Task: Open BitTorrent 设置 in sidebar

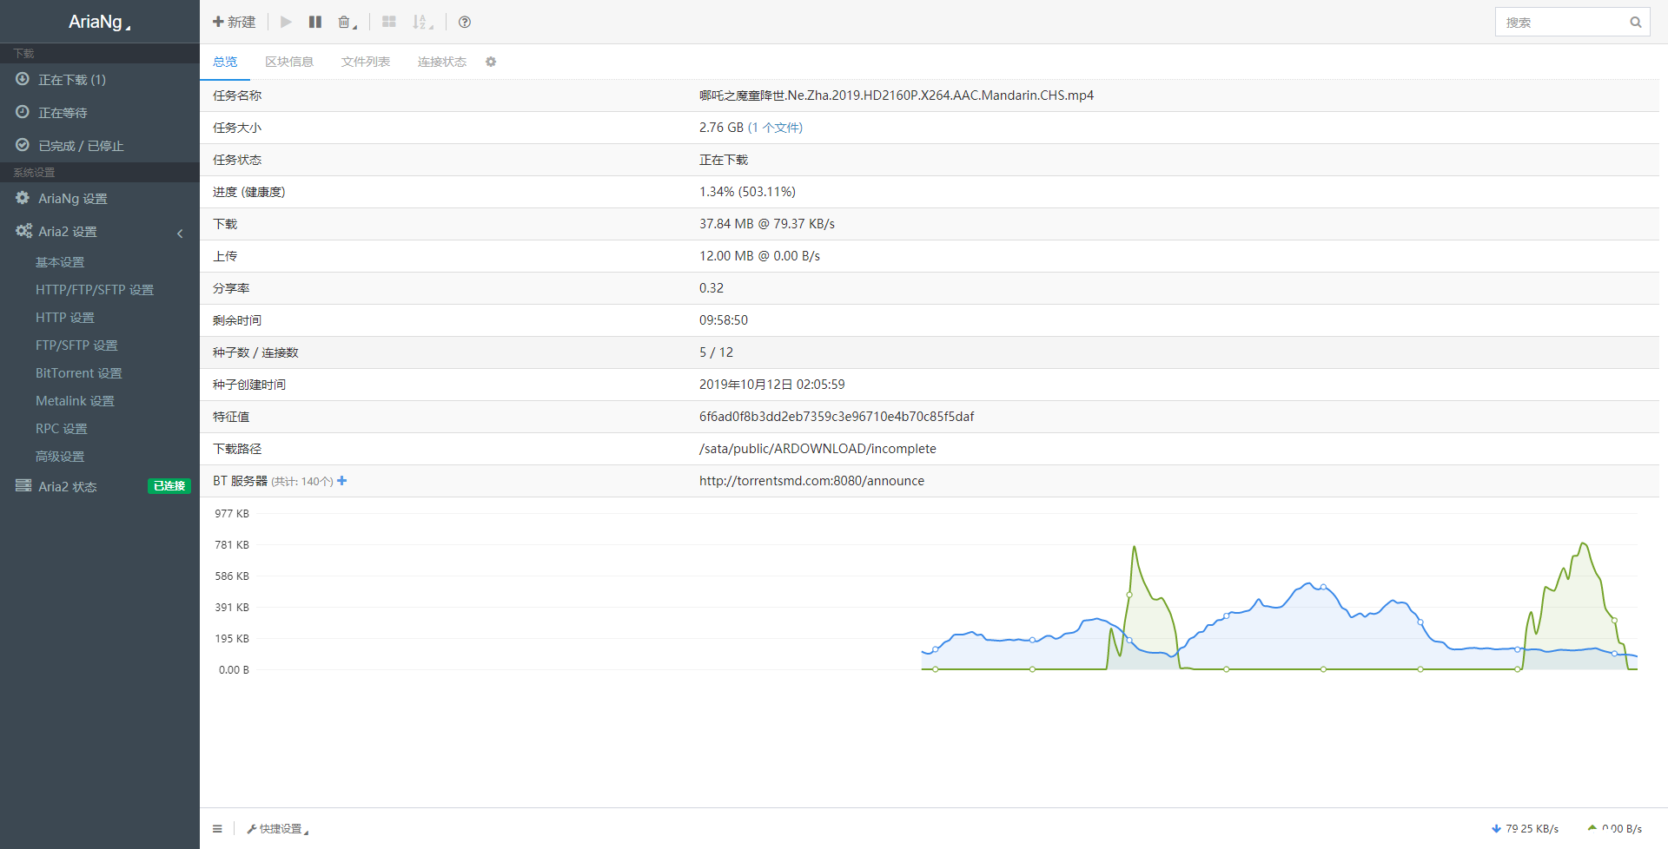Action: coord(79,373)
